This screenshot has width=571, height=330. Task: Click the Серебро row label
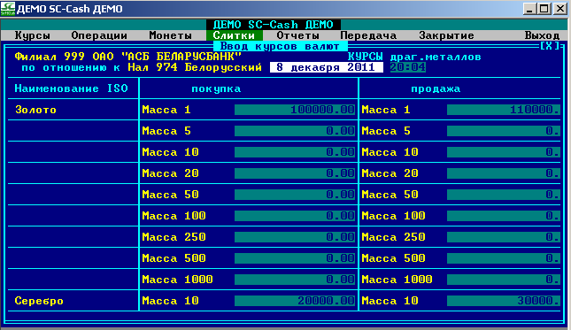39,301
